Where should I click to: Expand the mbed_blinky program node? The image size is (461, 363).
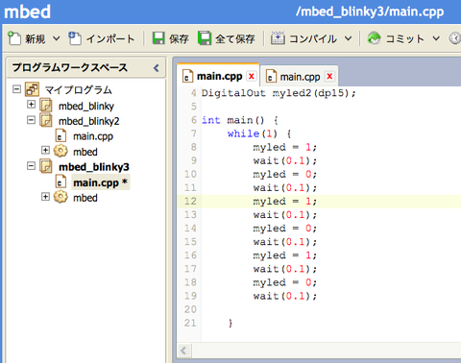pos(31,104)
